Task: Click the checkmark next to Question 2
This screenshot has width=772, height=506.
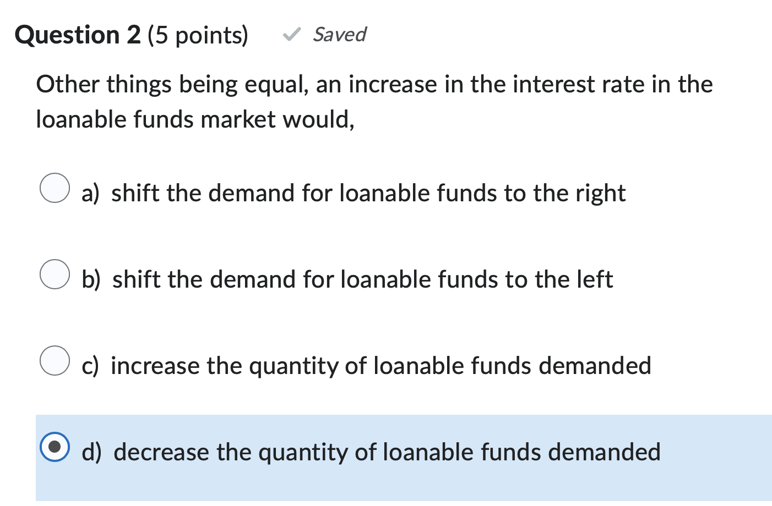Action: pyautogui.click(x=292, y=35)
